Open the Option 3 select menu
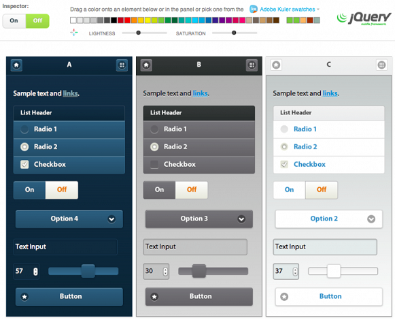This screenshot has width=397, height=320. click(x=199, y=219)
